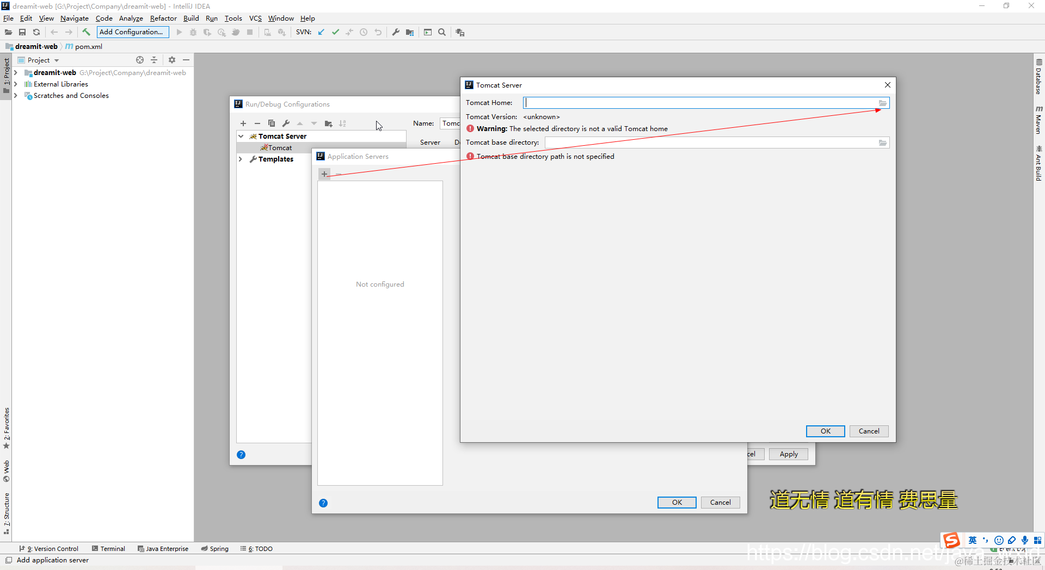This screenshot has height=570, width=1045.
Task: Open the Maven side panel
Action: pos(1038,120)
